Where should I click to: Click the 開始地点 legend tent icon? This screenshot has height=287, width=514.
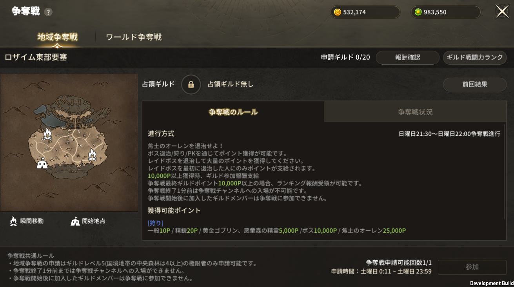[x=75, y=221]
